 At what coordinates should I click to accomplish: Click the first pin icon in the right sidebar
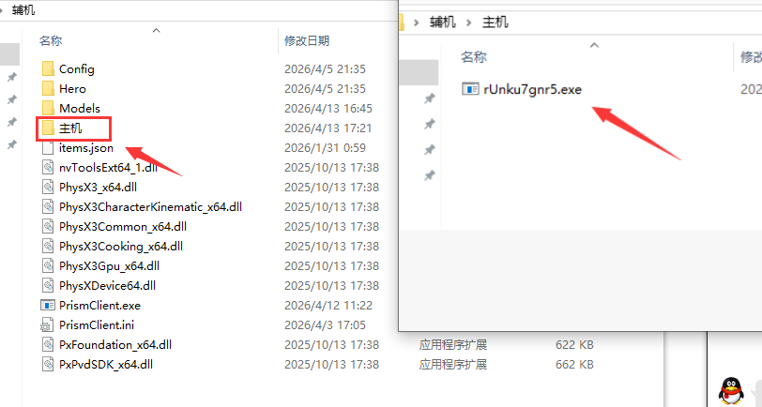[x=429, y=99]
